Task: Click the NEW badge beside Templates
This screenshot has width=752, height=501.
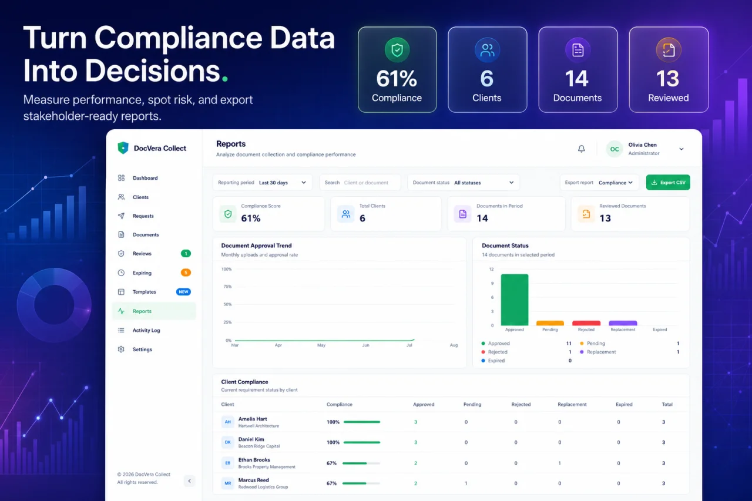Action: tap(183, 292)
